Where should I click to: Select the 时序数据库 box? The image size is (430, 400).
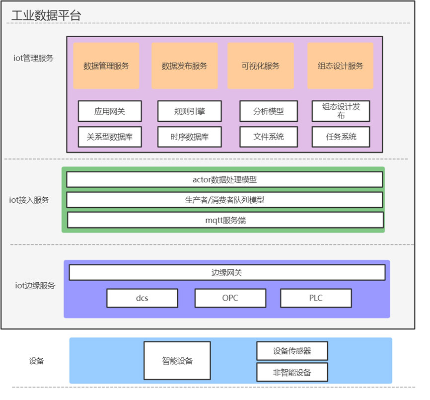tap(190, 137)
